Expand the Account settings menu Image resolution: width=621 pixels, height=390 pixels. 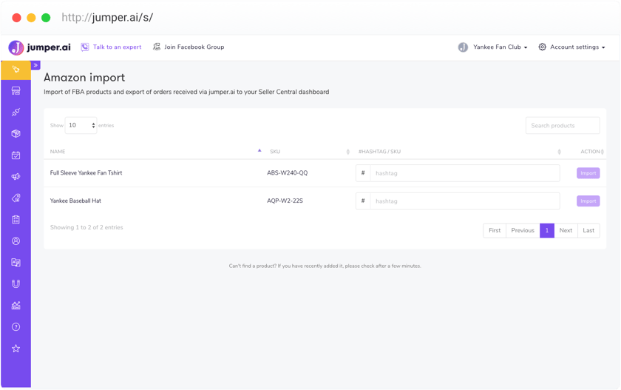[571, 47]
